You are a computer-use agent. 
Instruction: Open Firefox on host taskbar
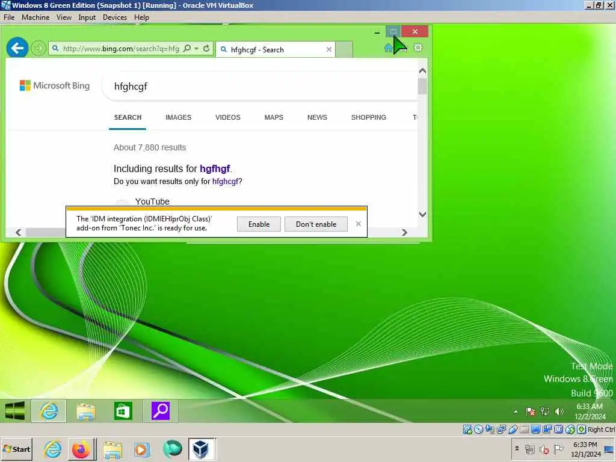[81, 449]
